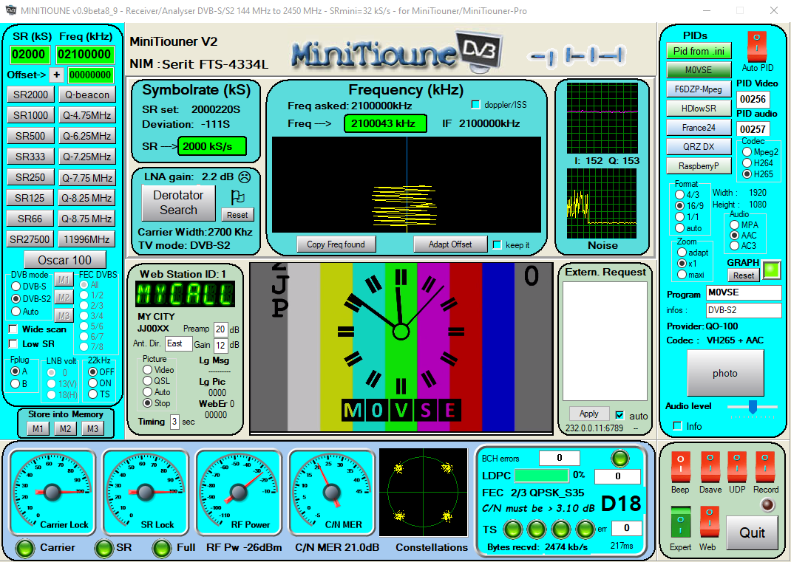This screenshot has width=791, height=562.
Task: Click Pid from .ini button
Action: point(699,51)
